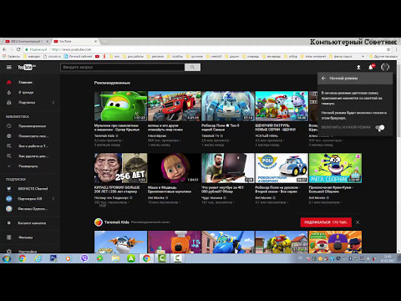Image resolution: width=401 pixels, height=301 pixels.
Task: Reload the page in Chrome
Action: [18, 49]
